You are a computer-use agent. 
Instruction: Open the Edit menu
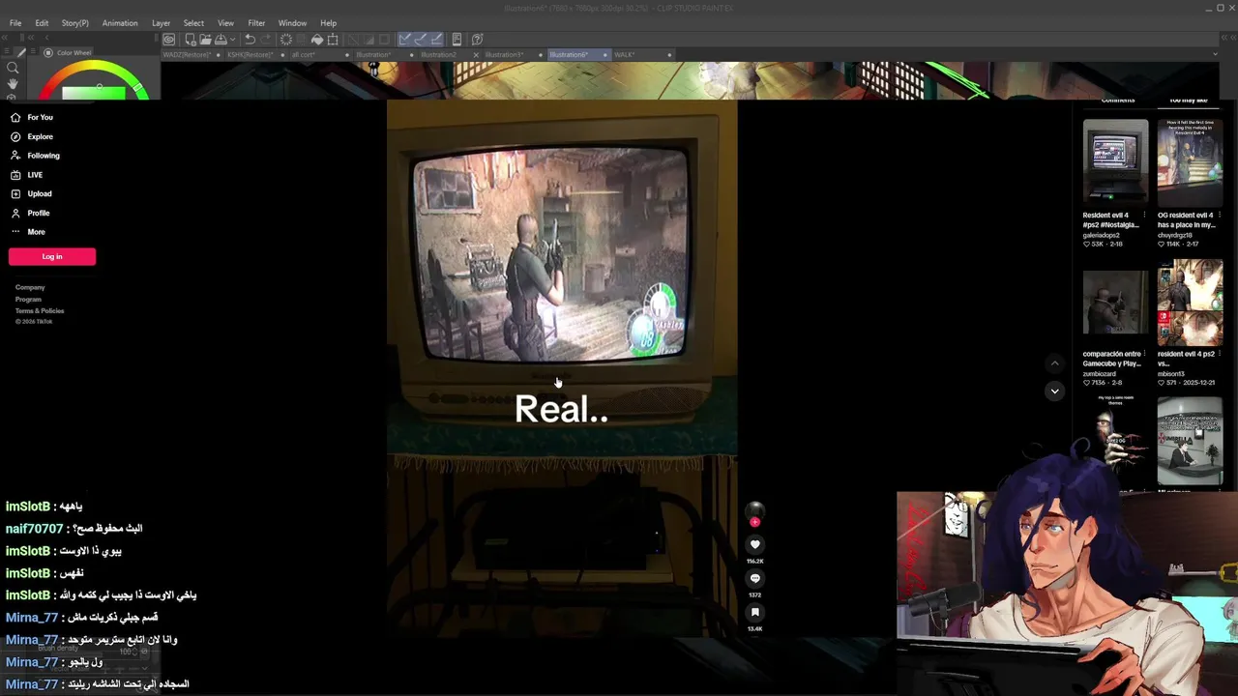point(42,23)
